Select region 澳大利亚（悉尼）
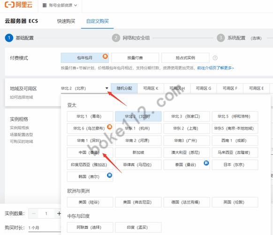Screen dimensions: 273x235 pyautogui.click(x=187, y=152)
